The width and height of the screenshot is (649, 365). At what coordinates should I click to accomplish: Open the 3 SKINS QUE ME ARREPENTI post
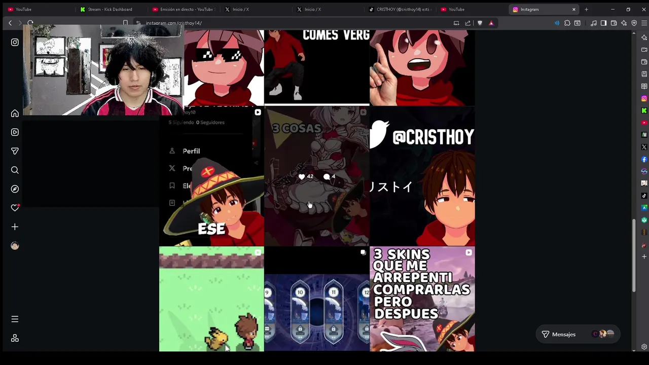tap(422, 300)
